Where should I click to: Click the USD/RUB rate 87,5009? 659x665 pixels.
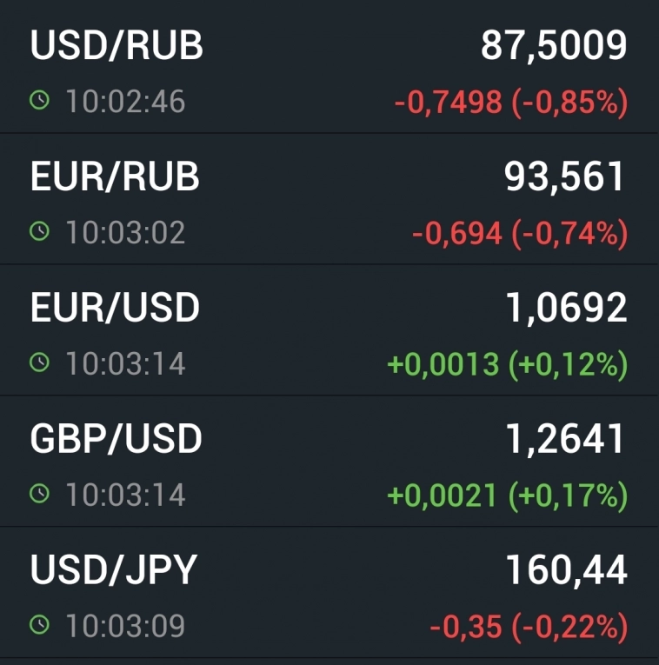click(x=554, y=46)
